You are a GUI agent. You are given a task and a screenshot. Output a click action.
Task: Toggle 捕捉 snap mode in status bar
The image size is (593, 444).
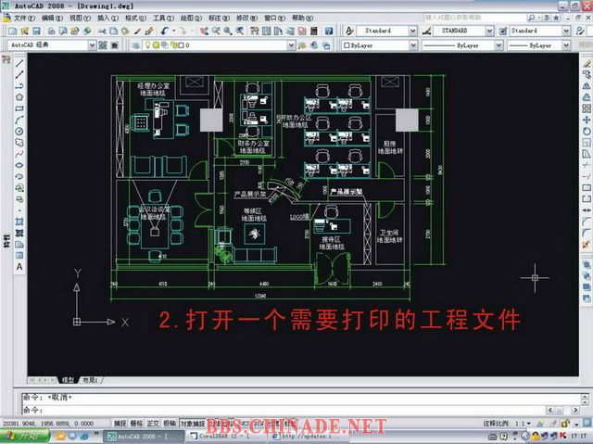pyautogui.click(x=120, y=424)
